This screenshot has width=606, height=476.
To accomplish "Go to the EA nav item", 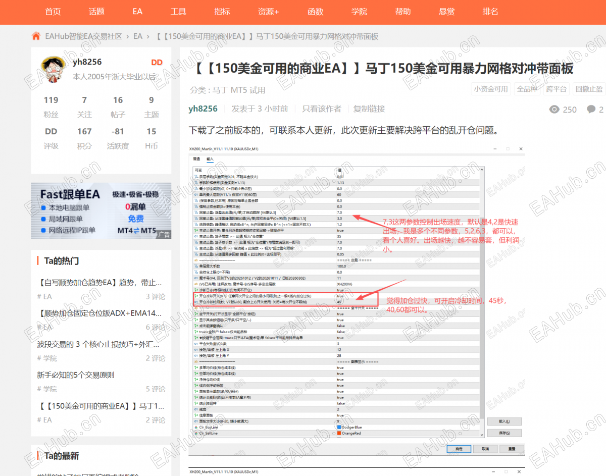I will tap(137, 11).
